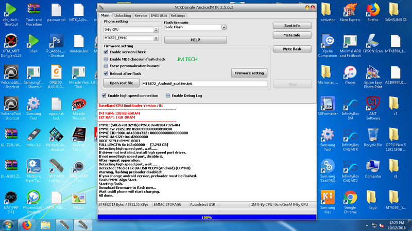Click the Autodetect USB status entry
Screen dimensions: 412x231
point(202,204)
